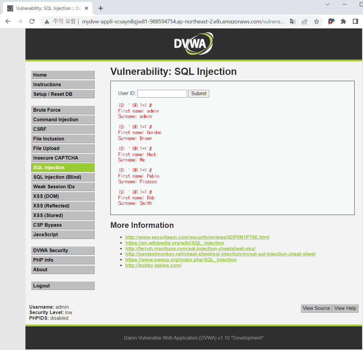Click the footer DVWA v1.10 version text
Image resolution: width=363 pixels, height=350 pixels.
[x=194, y=338]
